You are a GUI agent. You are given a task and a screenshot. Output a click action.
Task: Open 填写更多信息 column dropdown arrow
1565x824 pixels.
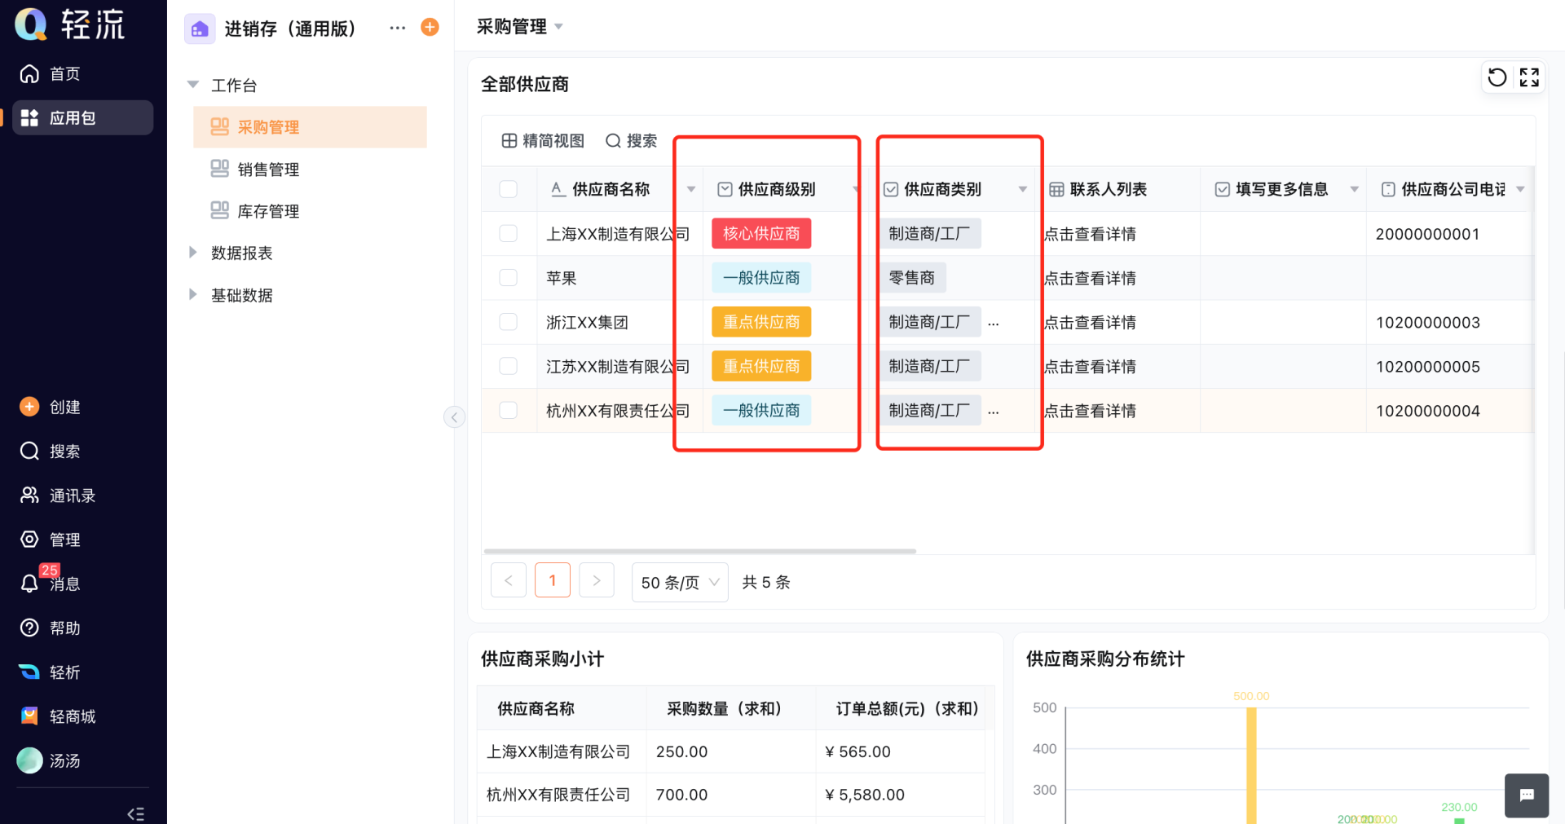click(x=1354, y=189)
